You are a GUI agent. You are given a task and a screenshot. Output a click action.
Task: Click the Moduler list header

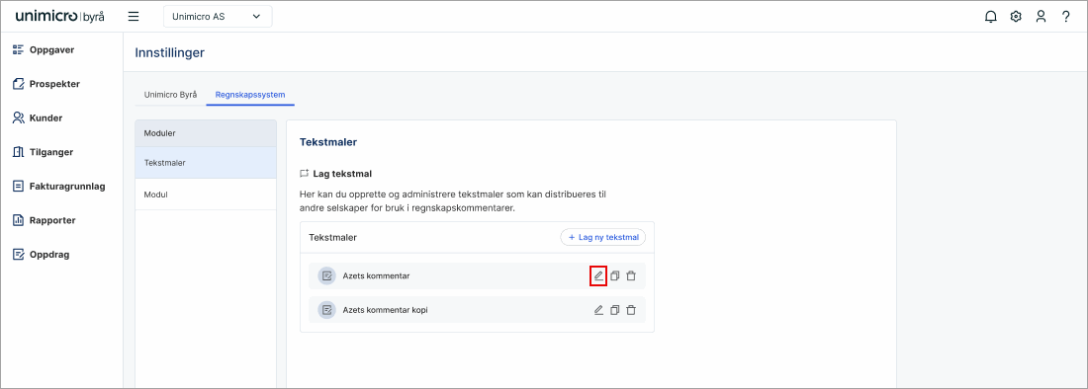tap(206, 133)
